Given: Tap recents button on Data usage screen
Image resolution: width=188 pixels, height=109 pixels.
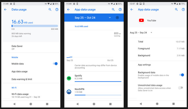Looking at the screenshot, I should 47,104.
